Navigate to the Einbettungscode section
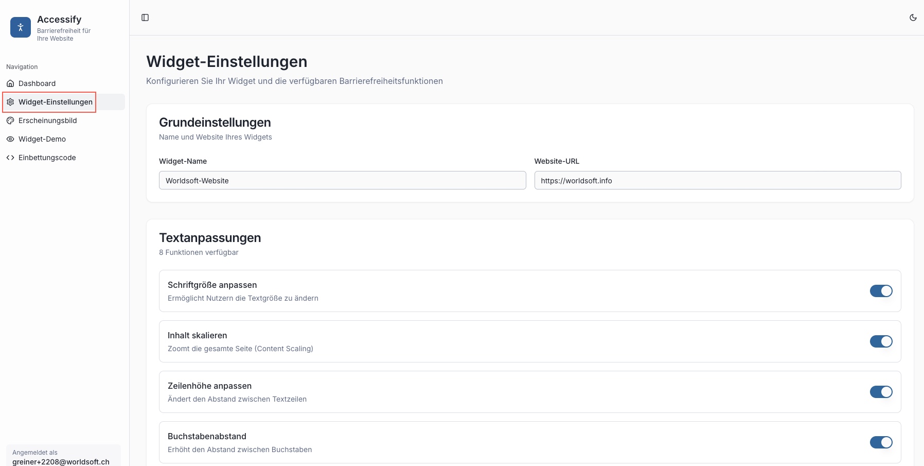Screen dimensions: 924x466 point(47,158)
